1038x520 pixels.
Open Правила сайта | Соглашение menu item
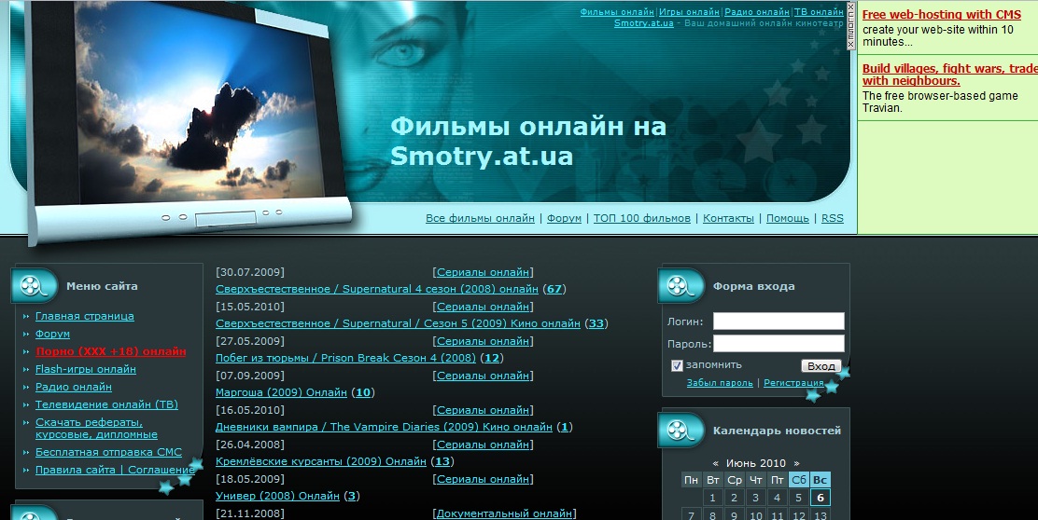coord(115,470)
